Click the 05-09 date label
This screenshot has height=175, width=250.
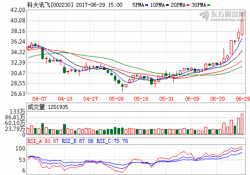point(116,99)
